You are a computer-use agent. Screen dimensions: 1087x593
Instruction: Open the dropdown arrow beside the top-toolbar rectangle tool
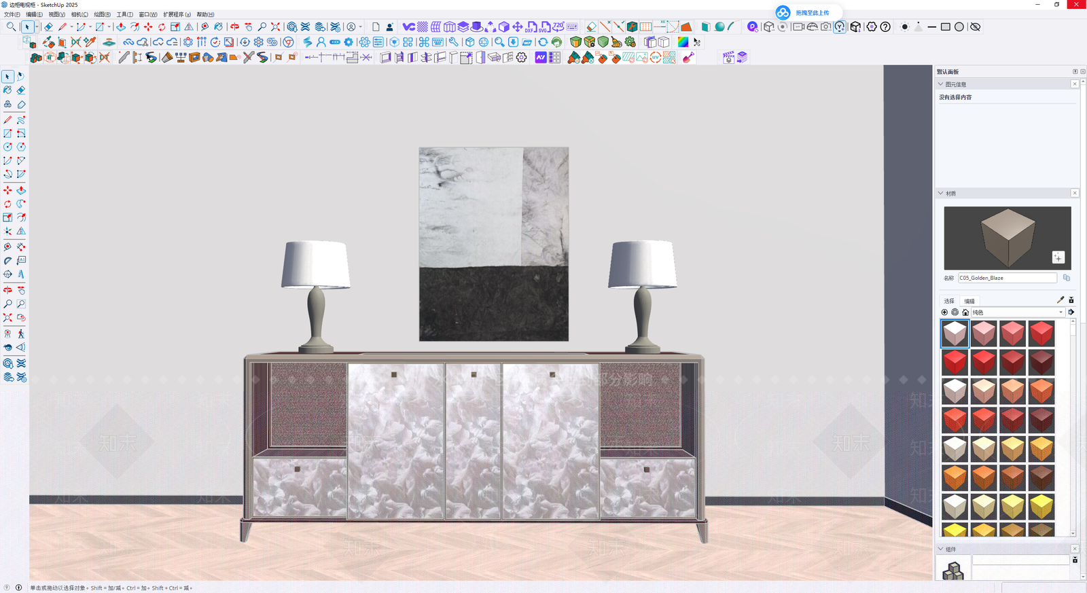pyautogui.click(x=109, y=27)
